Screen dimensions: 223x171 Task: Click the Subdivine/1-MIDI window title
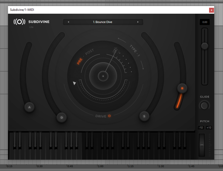pos(22,10)
